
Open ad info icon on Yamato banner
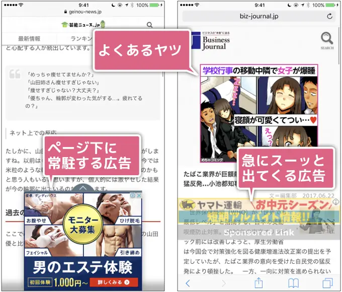[x=336, y=201]
